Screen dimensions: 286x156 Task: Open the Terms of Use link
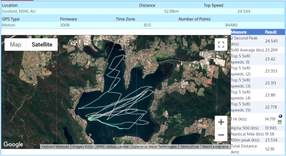coord(190,147)
